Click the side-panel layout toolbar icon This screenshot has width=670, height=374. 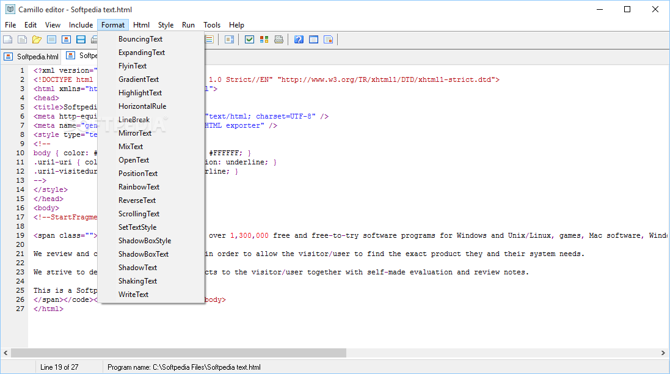(230, 40)
